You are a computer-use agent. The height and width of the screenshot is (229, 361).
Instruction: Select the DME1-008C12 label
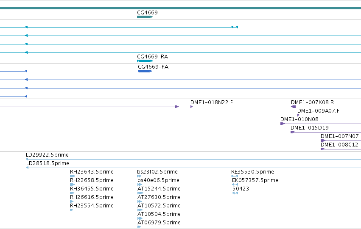[x=339, y=145]
